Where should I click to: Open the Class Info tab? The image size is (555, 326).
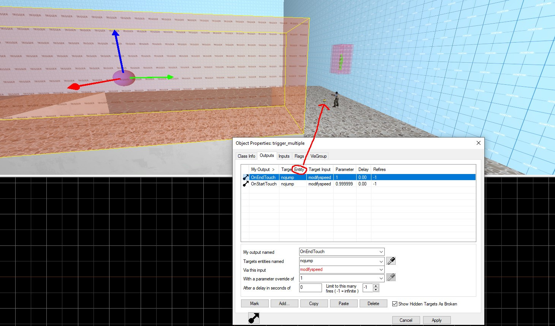coord(246,156)
